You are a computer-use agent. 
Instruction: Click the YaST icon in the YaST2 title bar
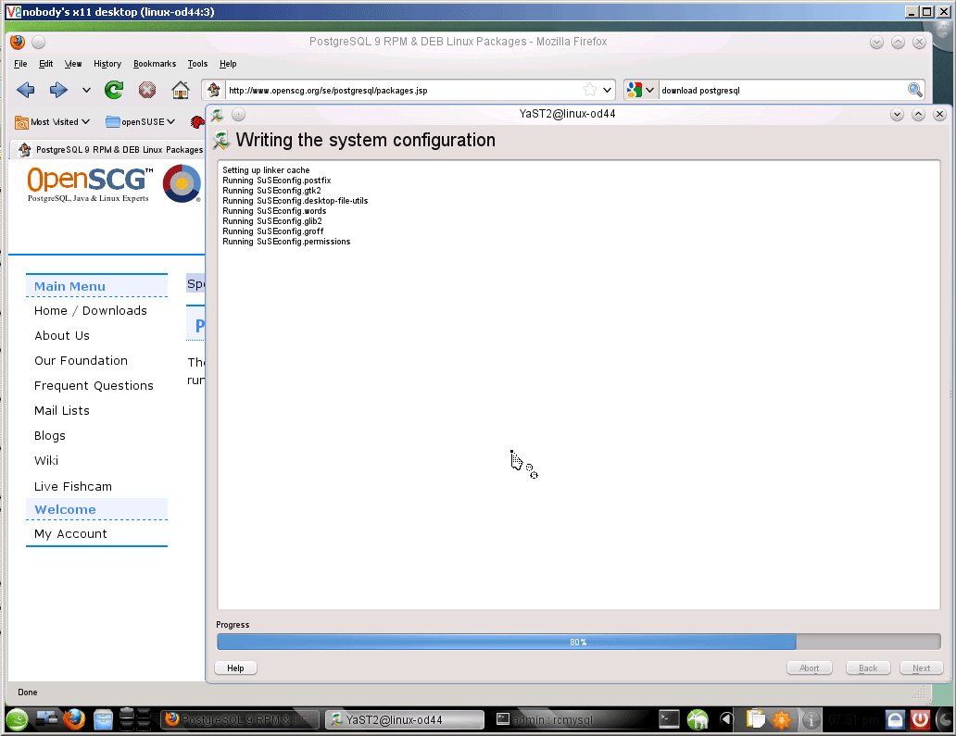click(218, 114)
